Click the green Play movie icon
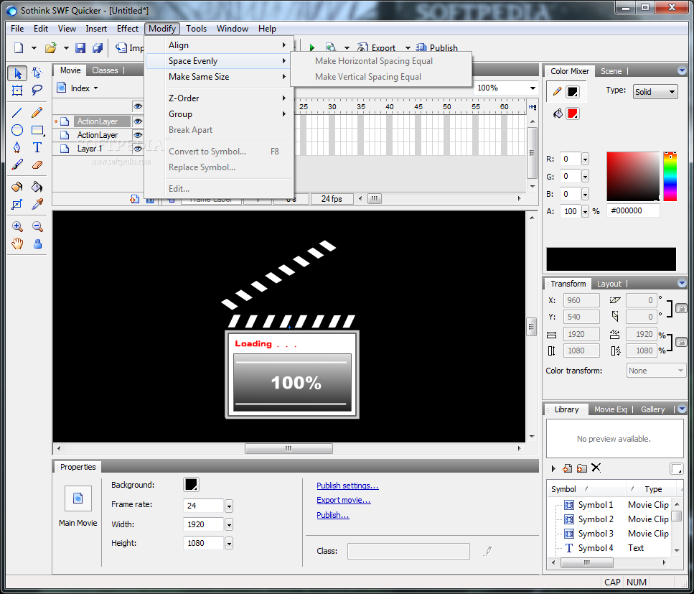This screenshot has height=594, width=694. point(311,47)
